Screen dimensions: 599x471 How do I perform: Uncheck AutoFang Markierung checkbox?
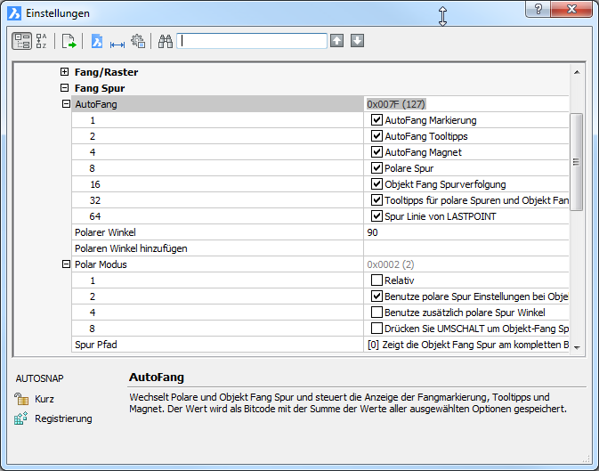pyautogui.click(x=376, y=120)
